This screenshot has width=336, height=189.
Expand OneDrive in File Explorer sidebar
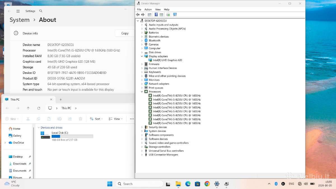(5, 143)
